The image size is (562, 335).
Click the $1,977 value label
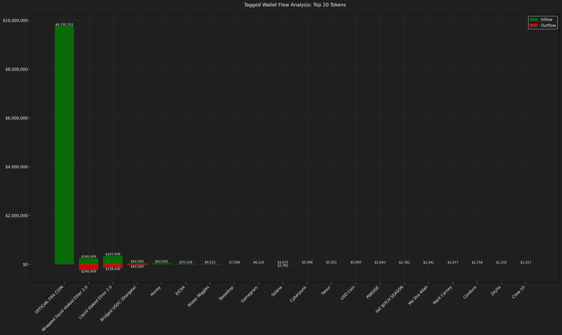(453, 262)
